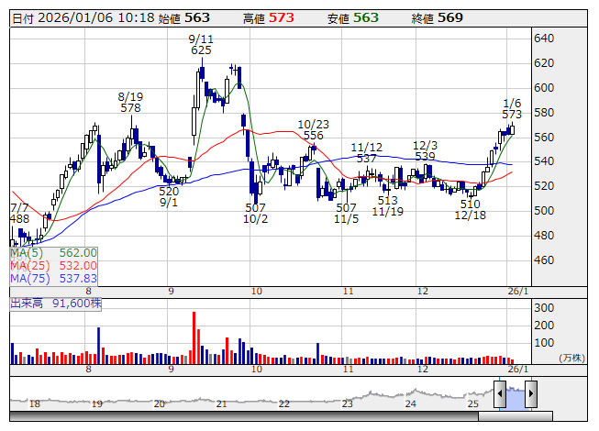Viewport: 599px width, 431px height.
Task: Click the latest candlestick at 1/6
Action: tap(512, 129)
